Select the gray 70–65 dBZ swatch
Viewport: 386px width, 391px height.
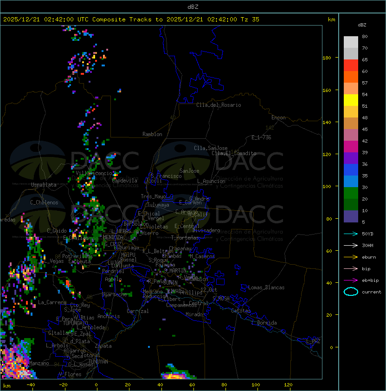[351, 53]
